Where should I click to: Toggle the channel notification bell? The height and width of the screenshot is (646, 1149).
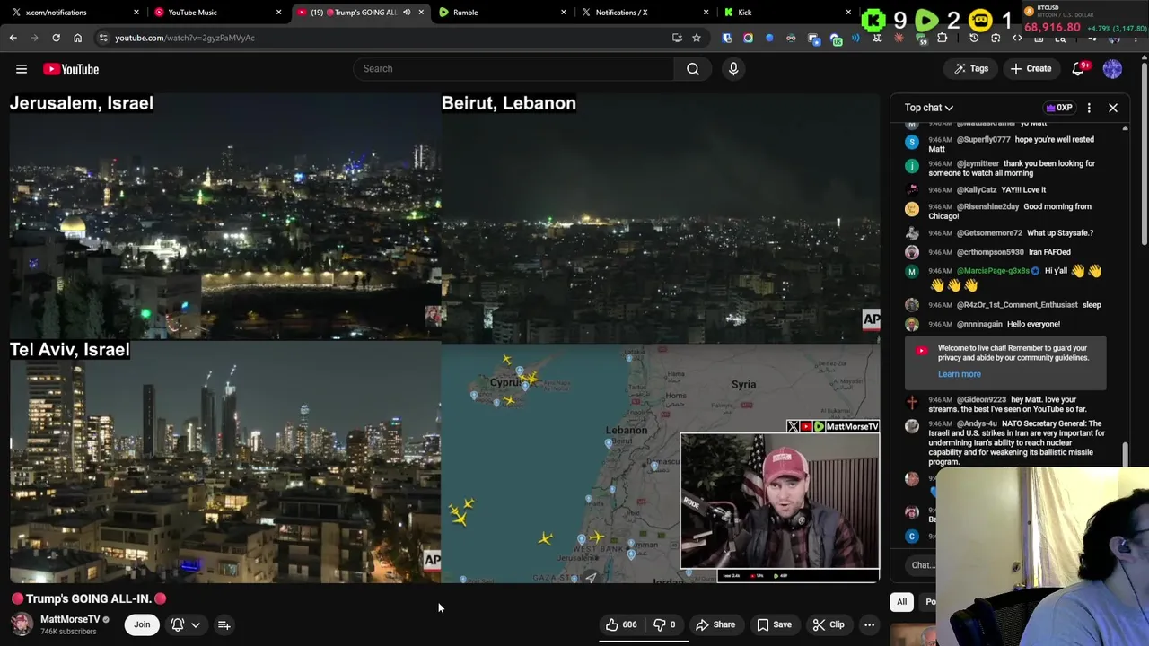[178, 624]
